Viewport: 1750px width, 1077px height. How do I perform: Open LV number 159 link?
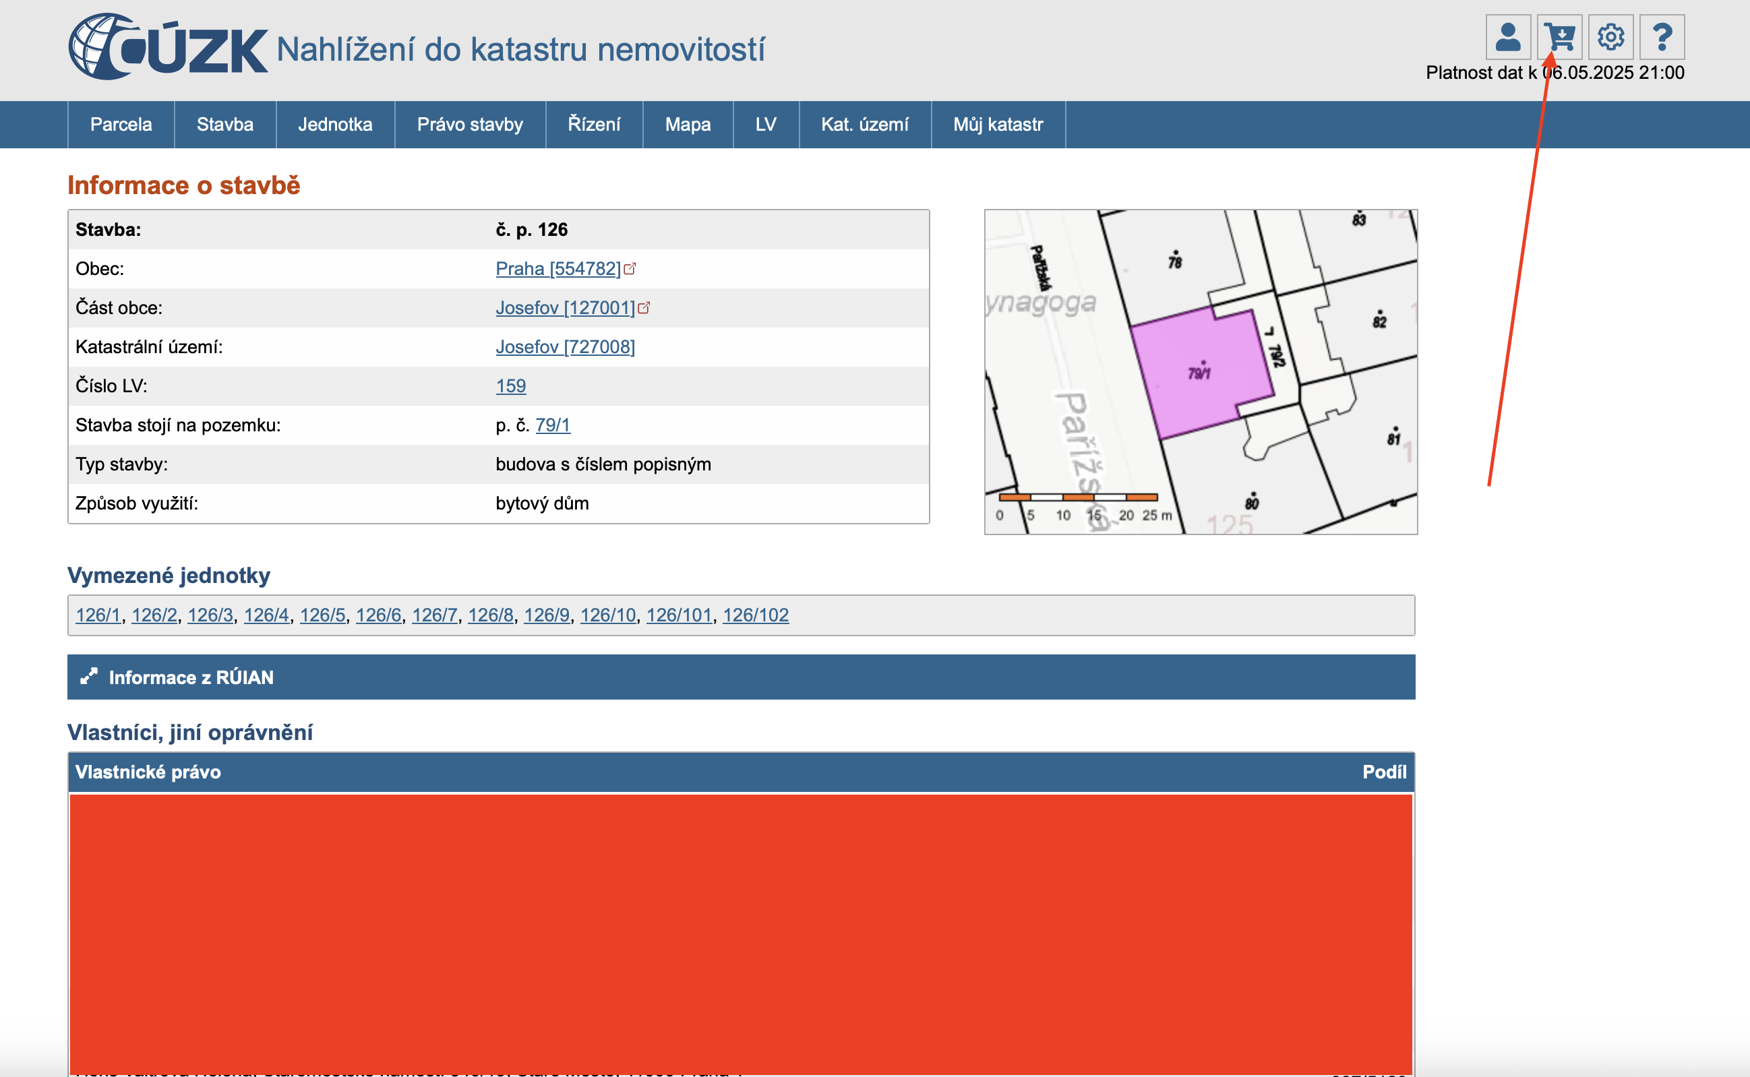click(x=511, y=386)
